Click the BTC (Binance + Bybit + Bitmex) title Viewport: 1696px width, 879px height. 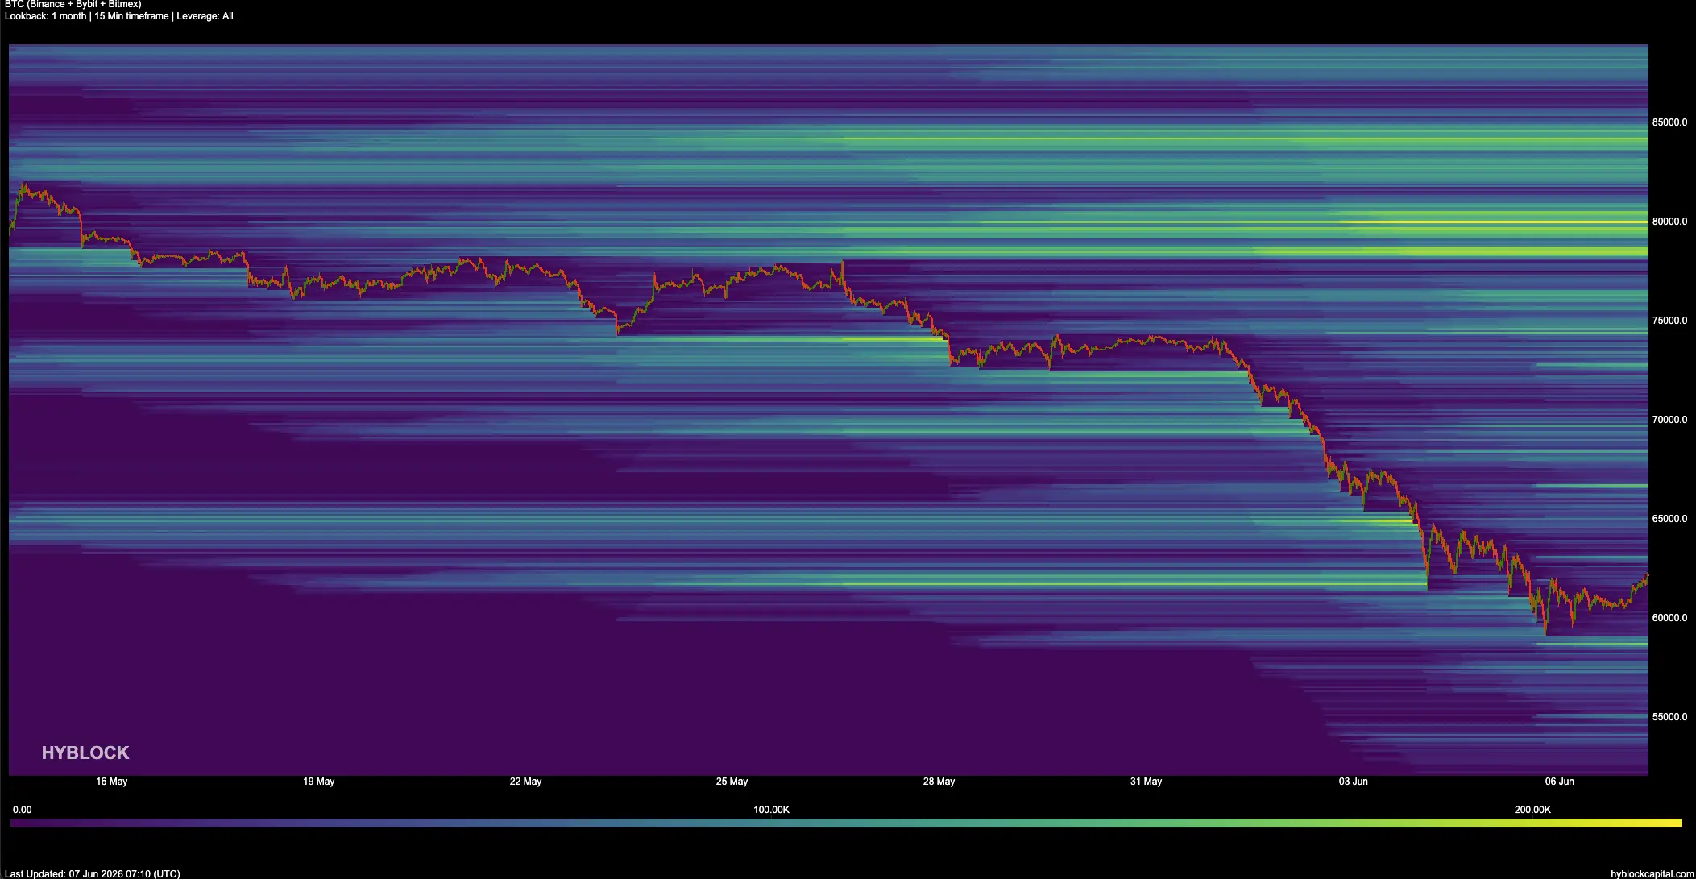[73, 4]
